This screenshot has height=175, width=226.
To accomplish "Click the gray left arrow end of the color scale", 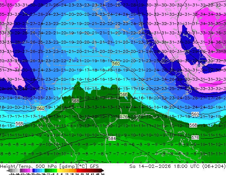I will (x=8, y=170).
